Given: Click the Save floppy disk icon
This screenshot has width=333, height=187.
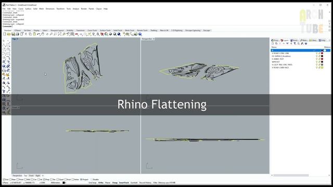Looking at the screenshot, I should pyautogui.click(x=13, y=34).
